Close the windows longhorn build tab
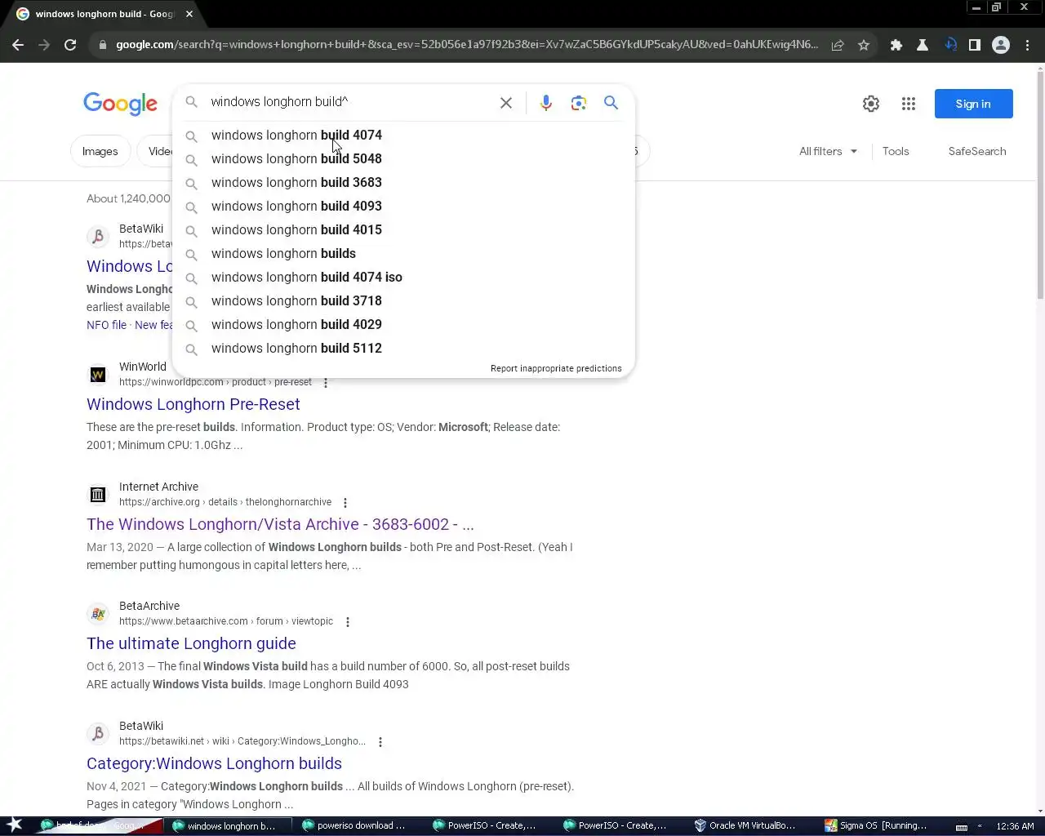 tap(189, 14)
